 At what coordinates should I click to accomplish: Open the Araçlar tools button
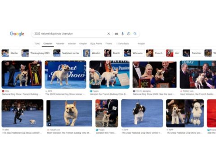click(141, 44)
